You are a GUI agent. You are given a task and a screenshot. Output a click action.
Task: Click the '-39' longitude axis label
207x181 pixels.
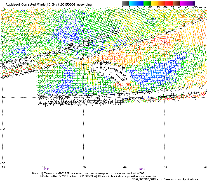click(83, 167)
